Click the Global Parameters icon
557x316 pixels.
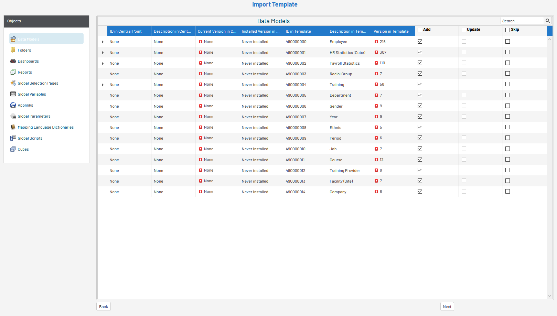coord(13,116)
